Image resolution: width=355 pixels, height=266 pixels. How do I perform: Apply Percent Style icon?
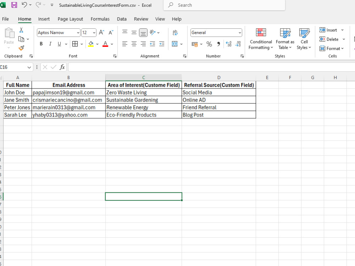click(209, 44)
